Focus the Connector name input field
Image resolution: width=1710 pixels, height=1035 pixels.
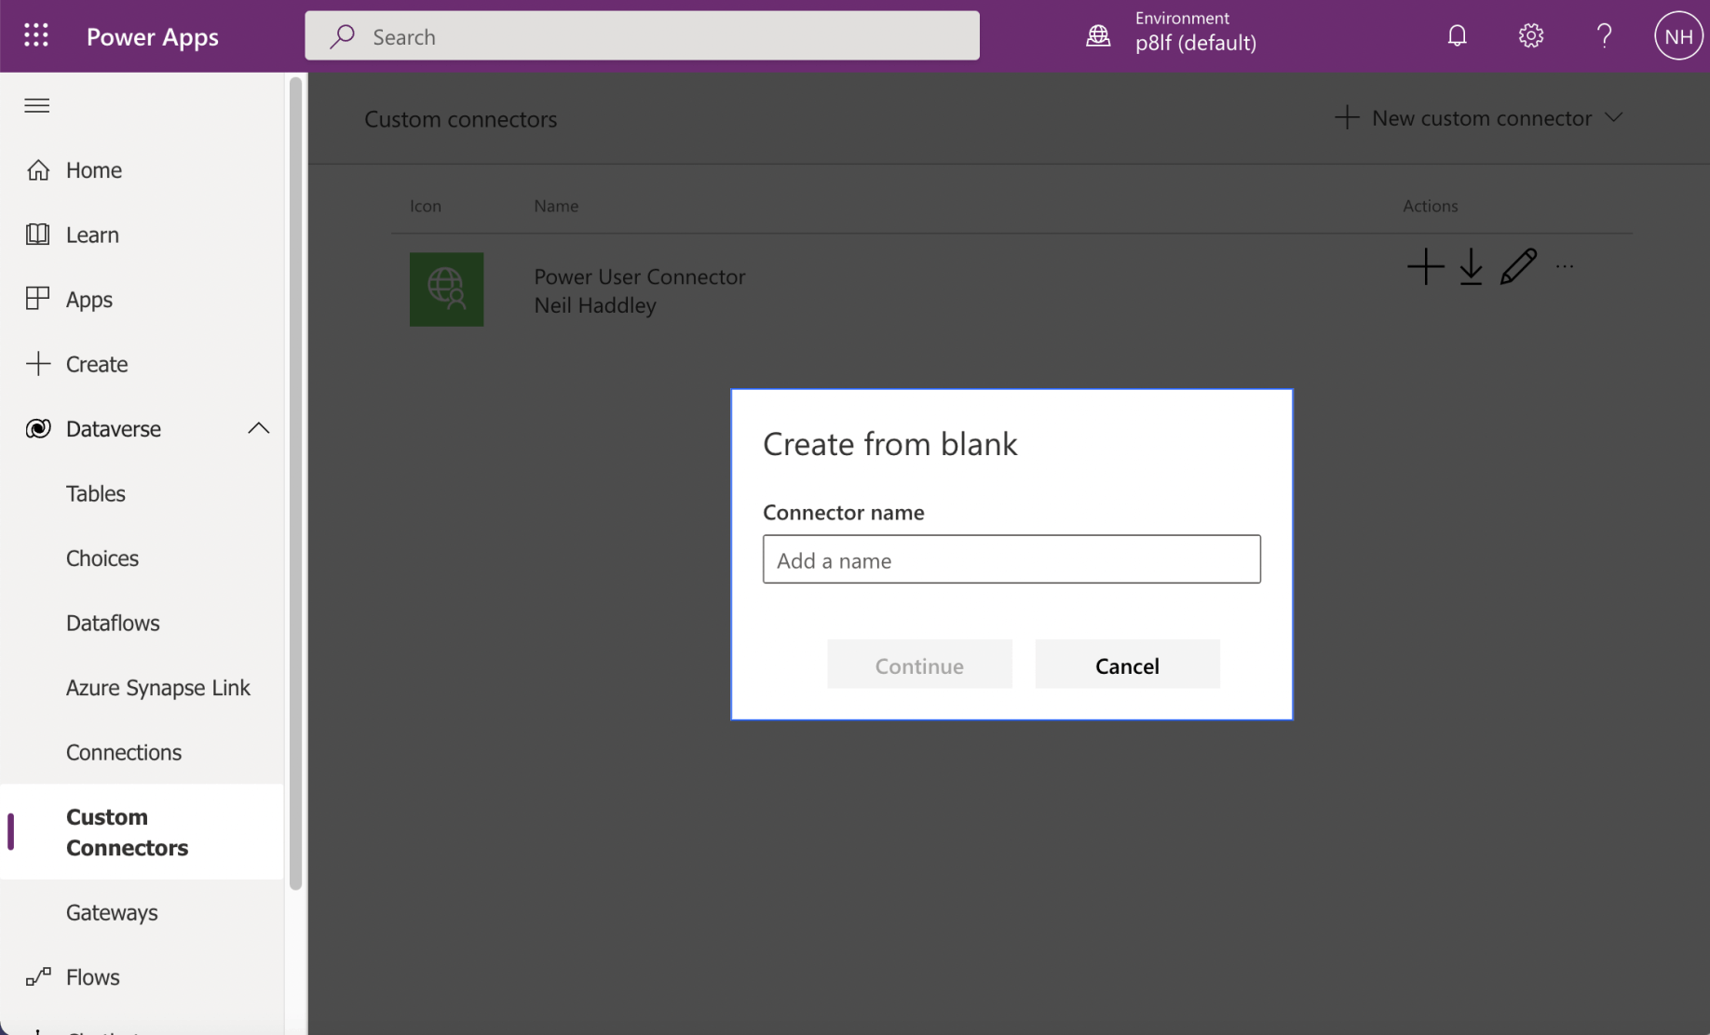1011,558
